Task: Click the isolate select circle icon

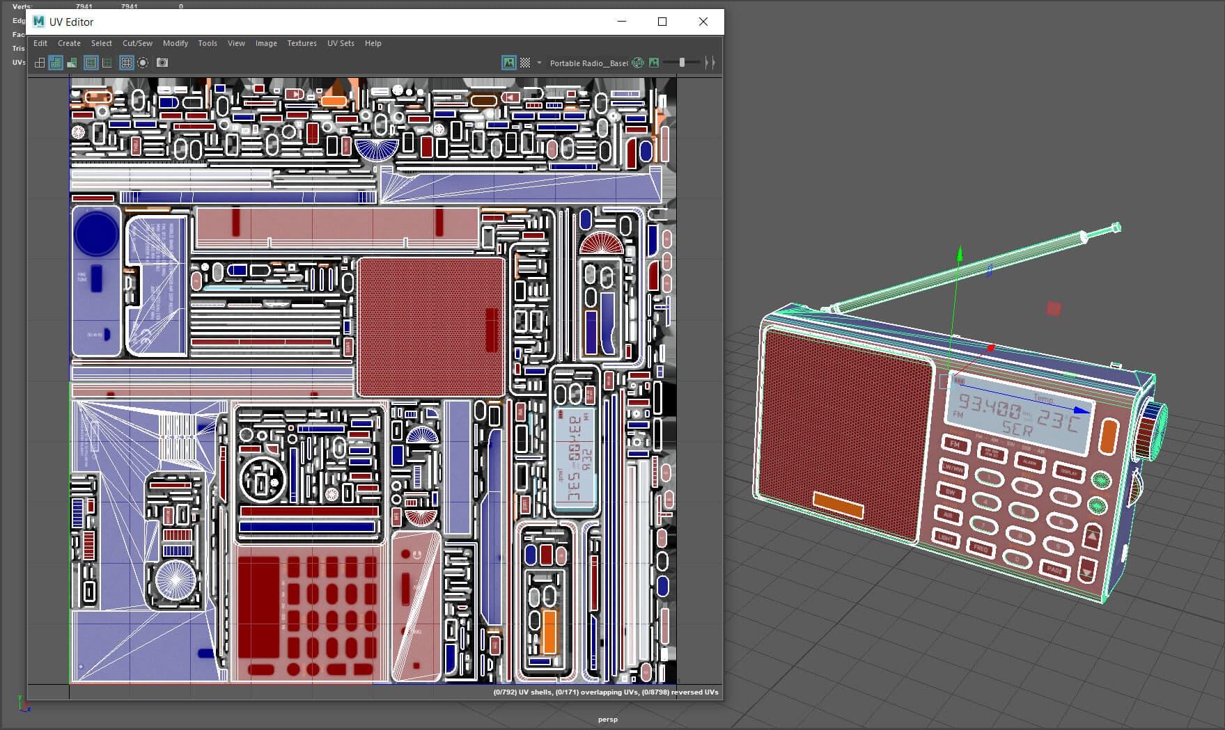Action: (x=143, y=63)
